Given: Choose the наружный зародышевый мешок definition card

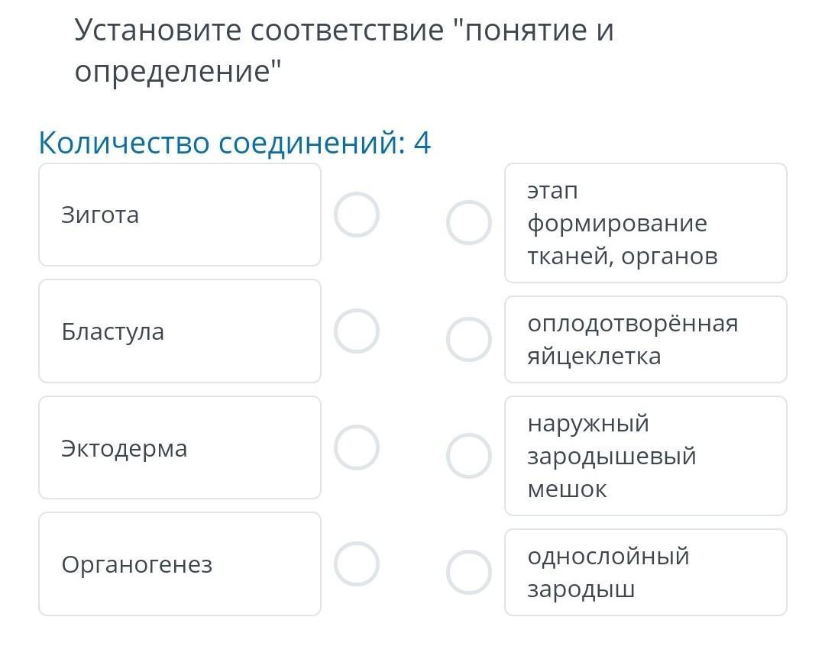Looking at the screenshot, I should point(645,456).
